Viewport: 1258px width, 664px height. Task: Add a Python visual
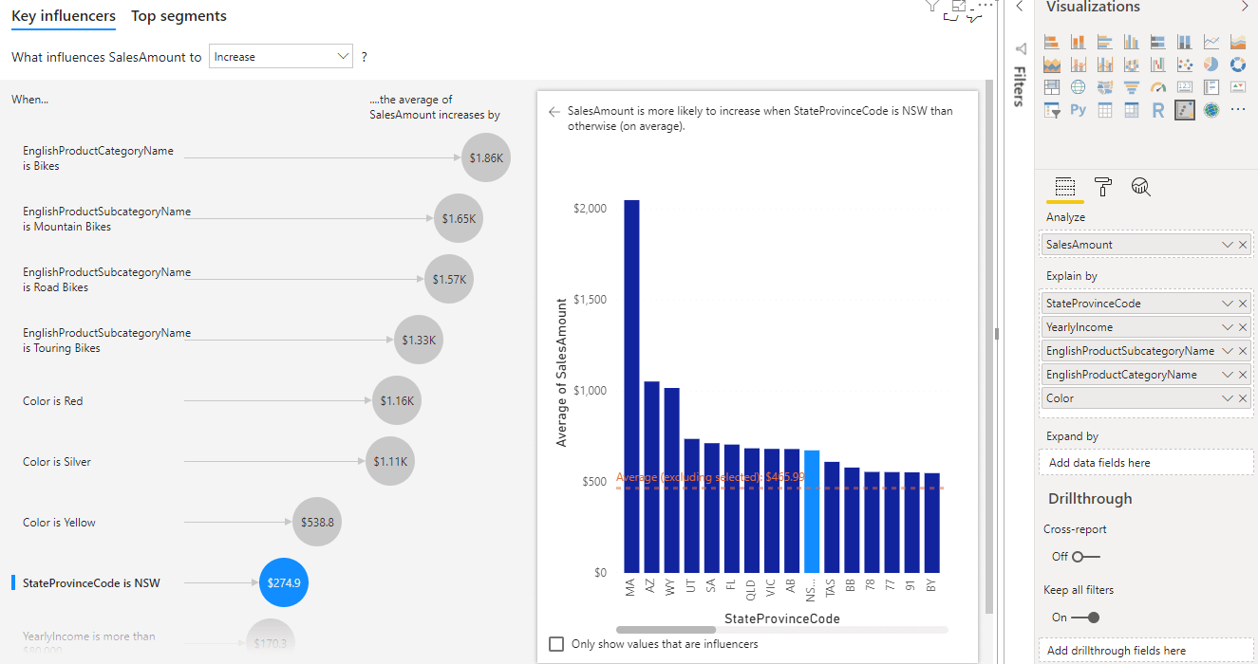pyautogui.click(x=1078, y=110)
